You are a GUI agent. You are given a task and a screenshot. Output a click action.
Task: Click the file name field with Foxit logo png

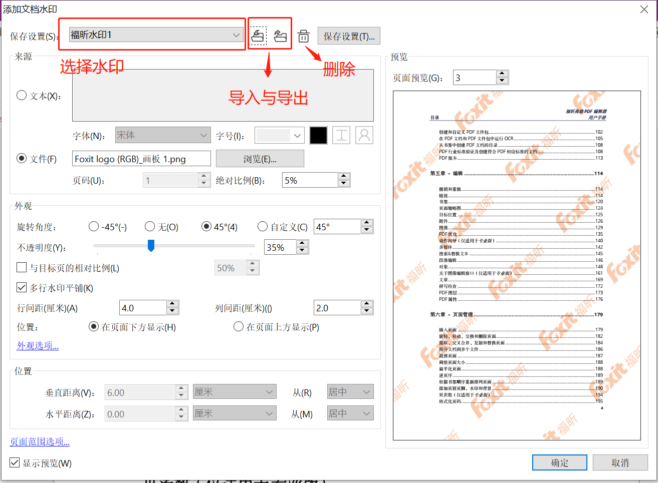click(x=141, y=159)
